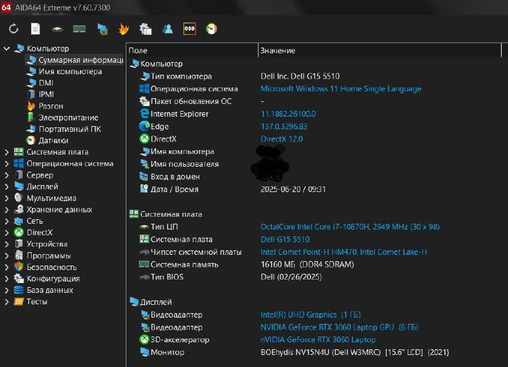Open the Портативный ПК tree item

pyautogui.click(x=64, y=129)
